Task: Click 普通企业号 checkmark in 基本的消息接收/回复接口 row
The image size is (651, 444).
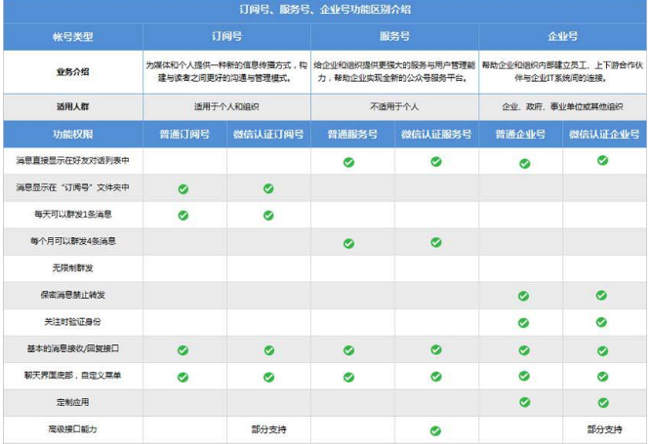Action: click(524, 350)
